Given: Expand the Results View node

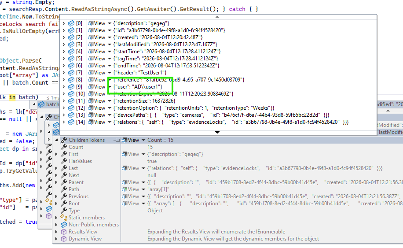Looking at the screenshot, I should 57,232.
